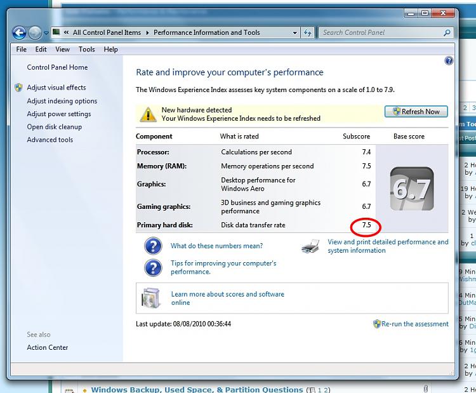476x393 pixels.
Task: Open What do these numbers mean link
Action: pyautogui.click(x=217, y=246)
